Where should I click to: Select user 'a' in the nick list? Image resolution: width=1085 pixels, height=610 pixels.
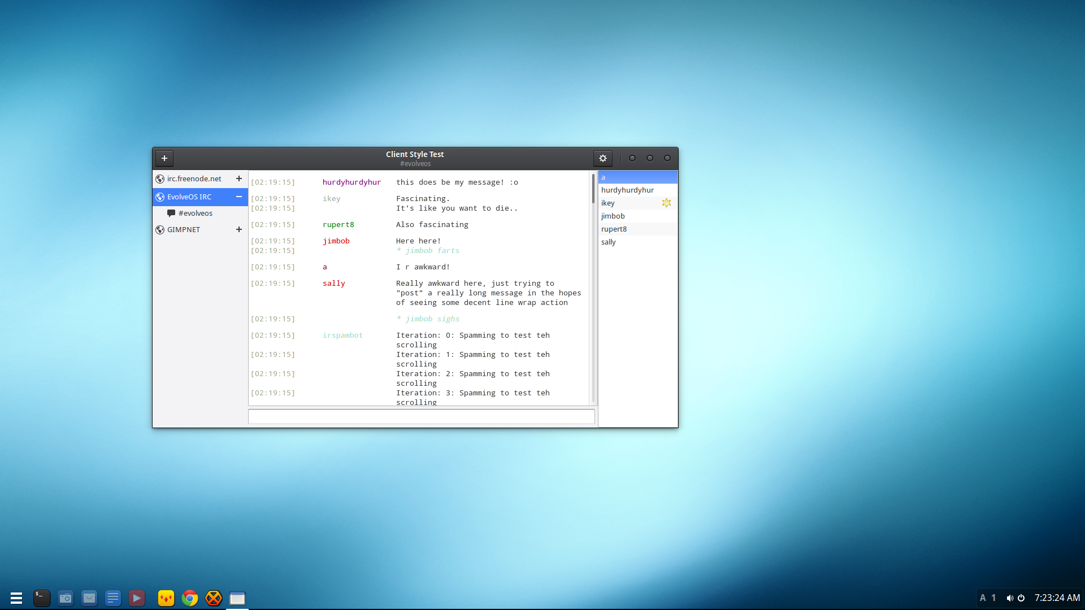click(x=638, y=177)
